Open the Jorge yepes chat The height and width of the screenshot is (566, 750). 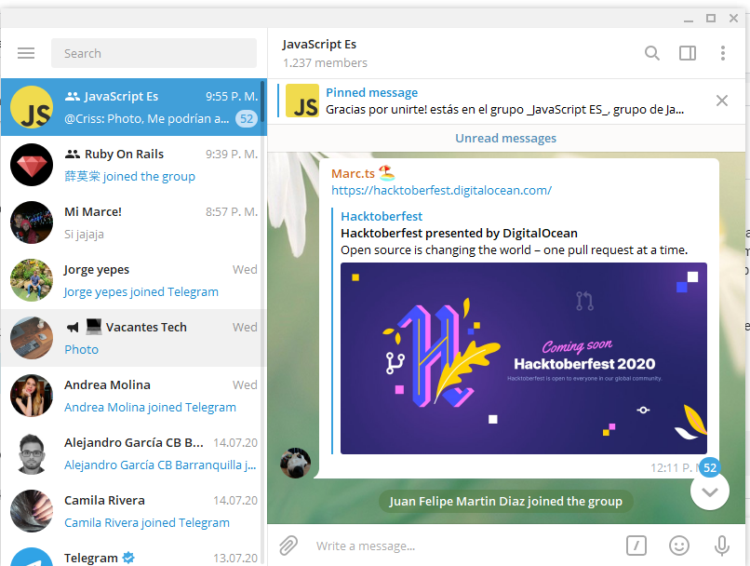tap(133, 280)
